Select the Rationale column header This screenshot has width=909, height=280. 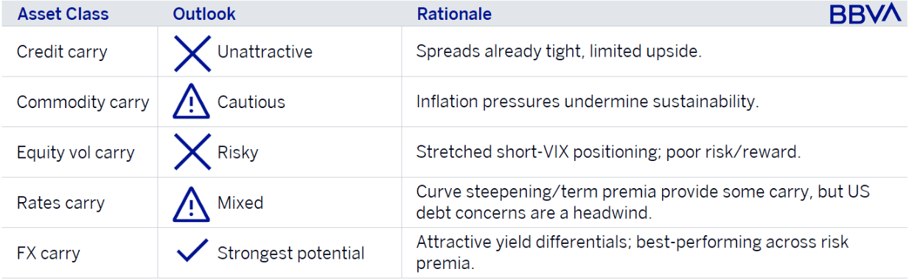[x=454, y=14]
